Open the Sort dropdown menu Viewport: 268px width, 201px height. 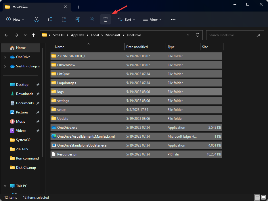pos(127,19)
